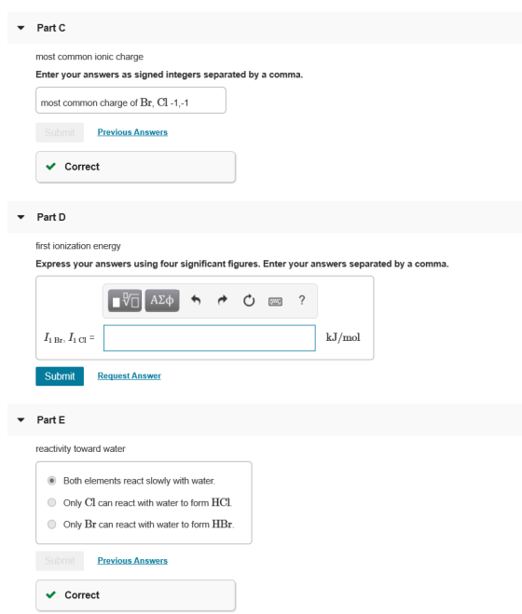522x614 pixels.
Task: Select 'Only Br can react with water' option
Action: pos(51,525)
